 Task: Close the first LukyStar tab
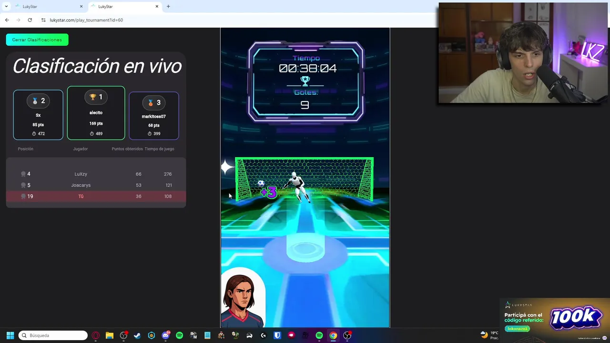pos(81,7)
